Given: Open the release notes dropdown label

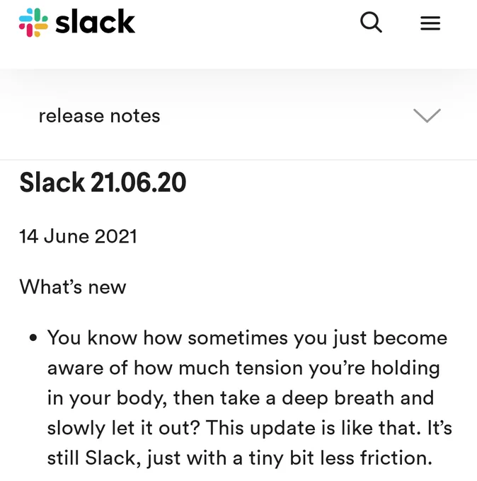Looking at the screenshot, I should [100, 116].
